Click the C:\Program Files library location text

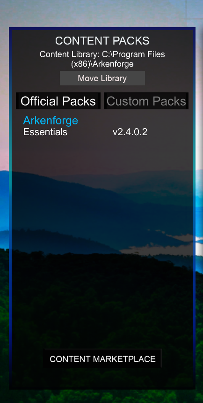pos(133,54)
